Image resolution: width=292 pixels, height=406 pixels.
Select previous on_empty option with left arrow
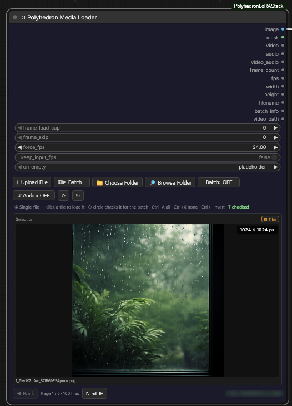pyautogui.click(x=19, y=167)
